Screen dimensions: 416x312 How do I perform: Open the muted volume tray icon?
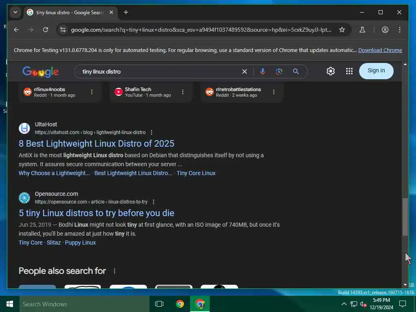click(363, 304)
